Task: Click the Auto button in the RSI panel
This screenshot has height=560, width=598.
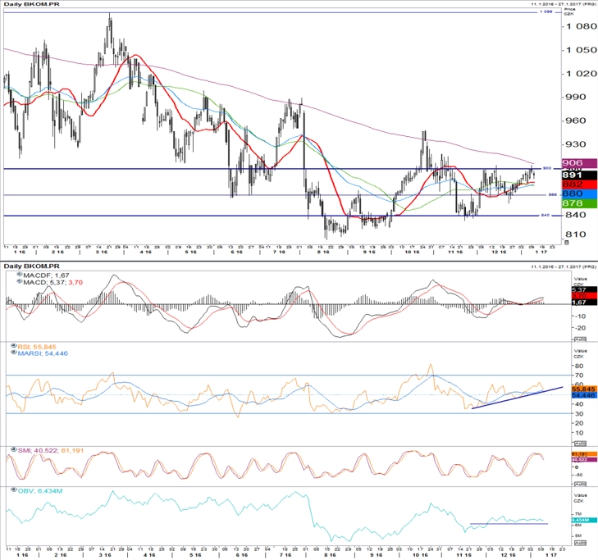Action: pos(580,444)
